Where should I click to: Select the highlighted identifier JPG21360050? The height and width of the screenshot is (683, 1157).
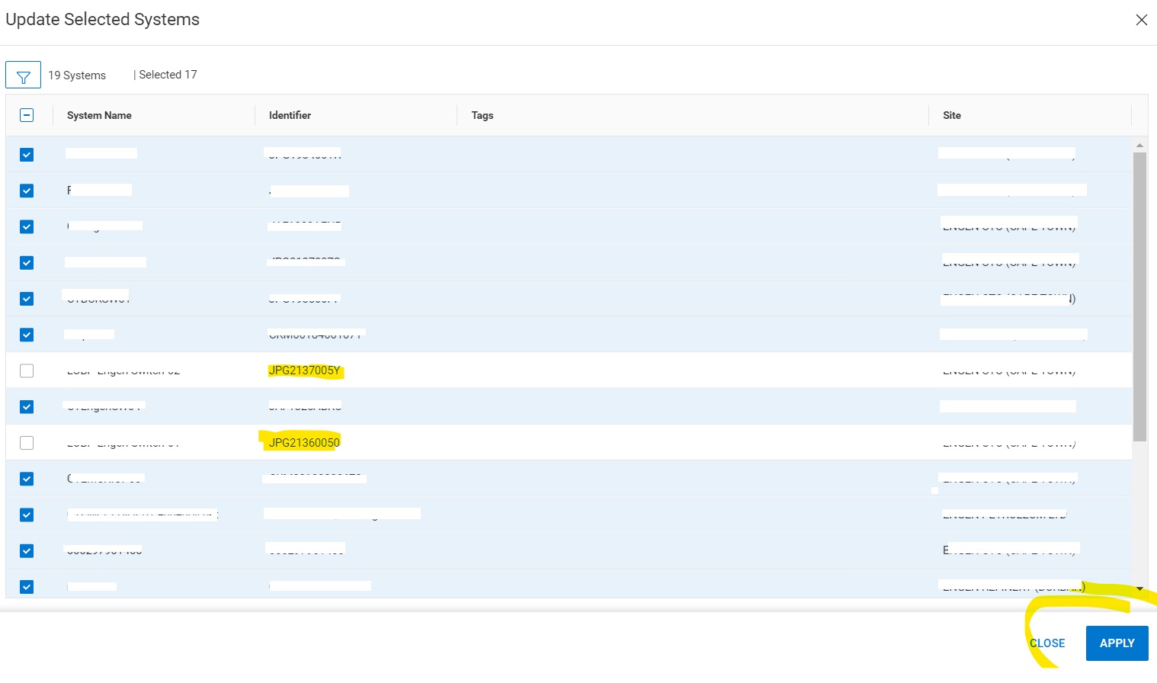click(x=303, y=442)
